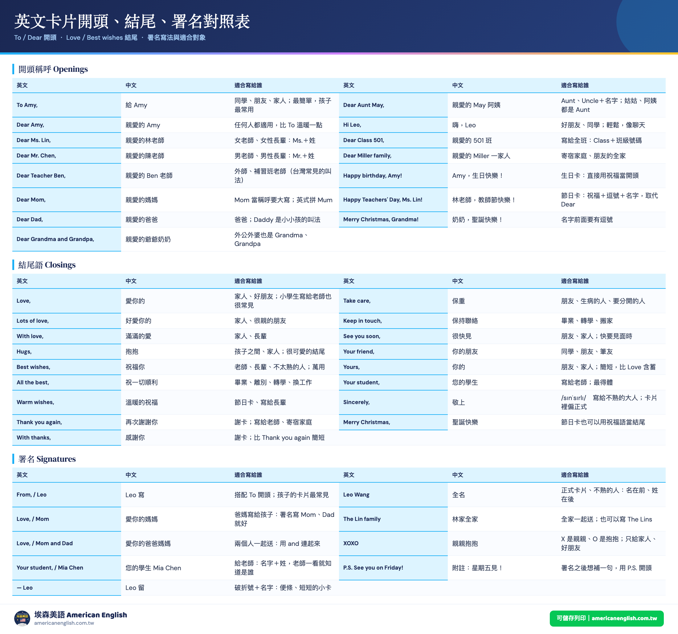Click the "From, / Leo" signature cell
The image size is (678, 634).
(x=67, y=494)
